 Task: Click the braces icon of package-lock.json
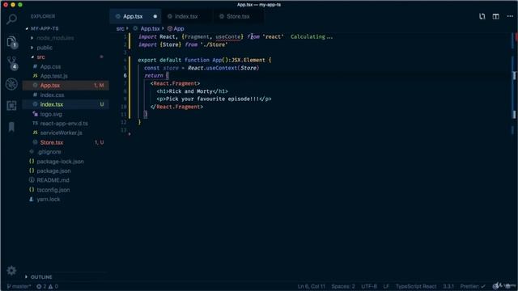point(32,162)
